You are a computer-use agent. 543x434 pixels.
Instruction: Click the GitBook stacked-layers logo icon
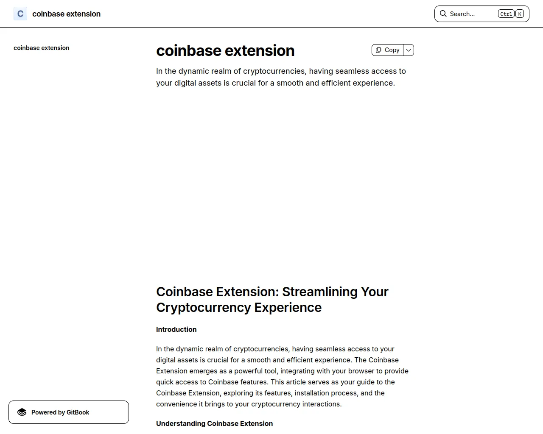[x=22, y=412]
